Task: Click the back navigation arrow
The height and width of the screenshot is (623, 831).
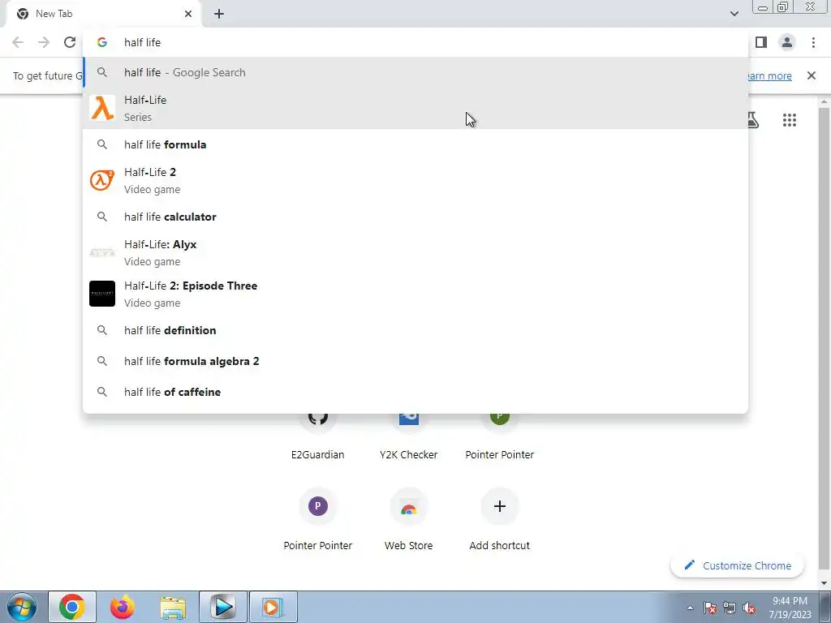Action: [18, 42]
